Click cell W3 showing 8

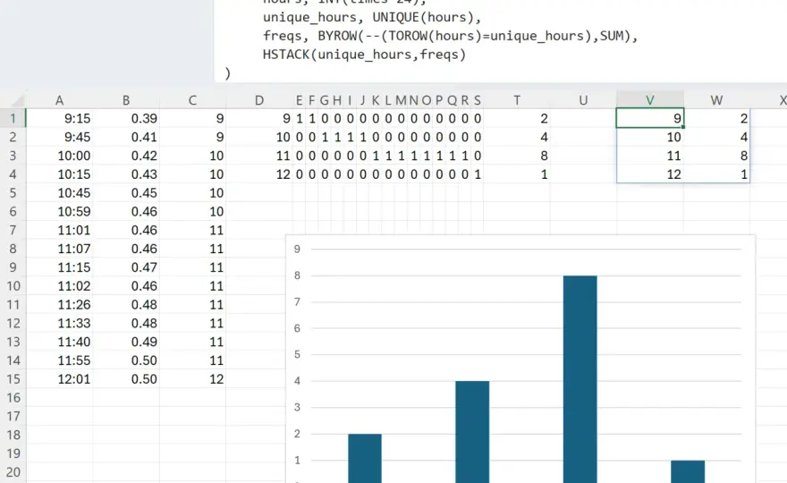(x=716, y=156)
